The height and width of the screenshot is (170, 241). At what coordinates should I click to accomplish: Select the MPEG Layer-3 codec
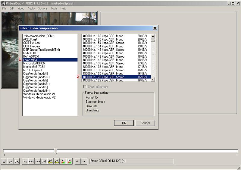(50, 70)
